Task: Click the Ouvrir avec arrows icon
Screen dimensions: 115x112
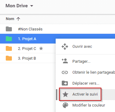Action: click(x=65, y=47)
